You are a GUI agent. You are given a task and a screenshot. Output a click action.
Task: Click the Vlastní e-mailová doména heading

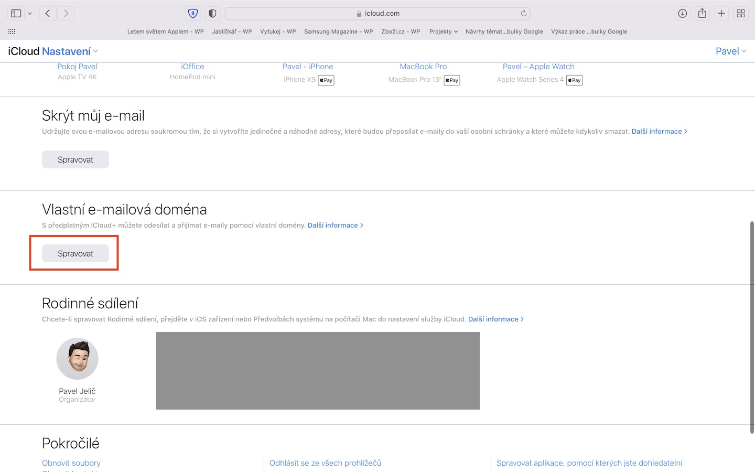tap(124, 210)
